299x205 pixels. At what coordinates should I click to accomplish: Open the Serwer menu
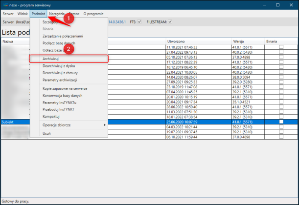click(x=8, y=14)
